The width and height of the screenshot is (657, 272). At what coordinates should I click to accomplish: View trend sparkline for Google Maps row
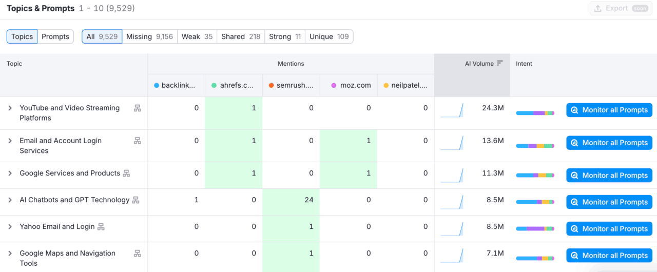(452, 256)
